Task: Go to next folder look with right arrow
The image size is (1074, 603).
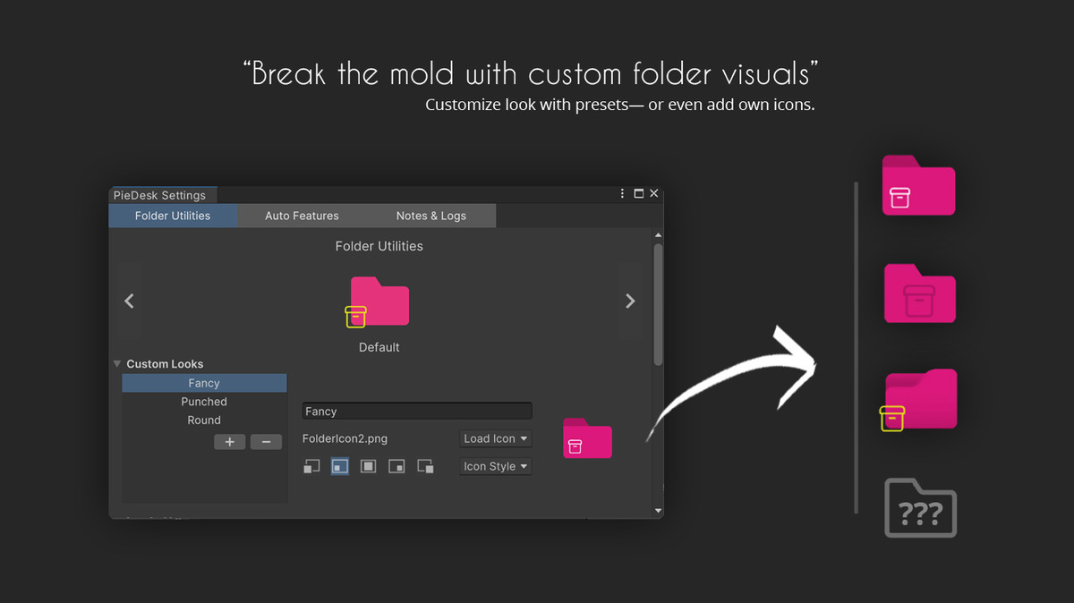Action: pos(630,301)
